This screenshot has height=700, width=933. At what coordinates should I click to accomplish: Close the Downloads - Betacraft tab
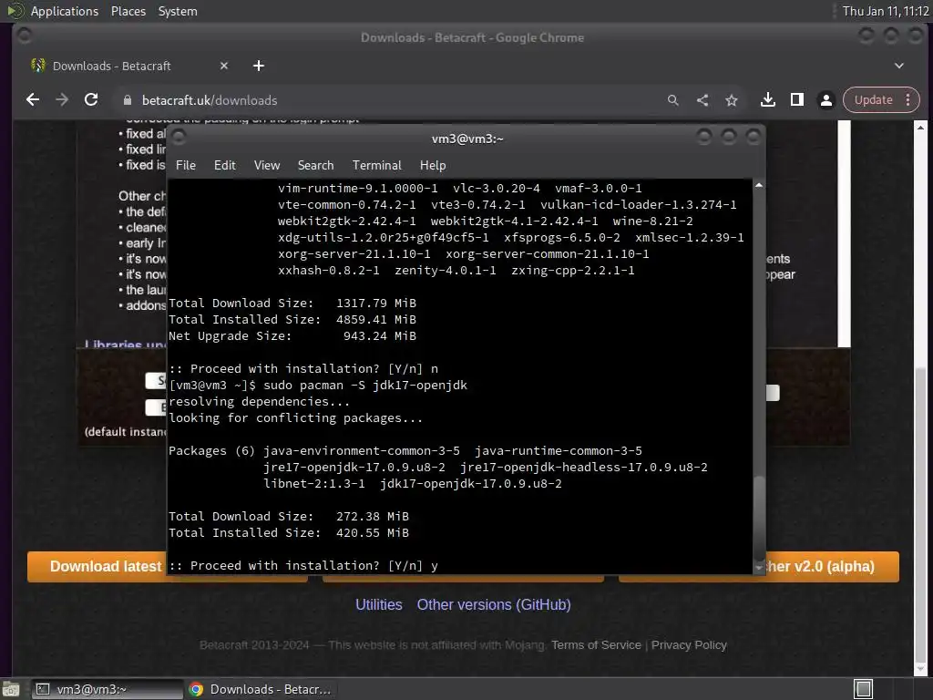click(x=224, y=66)
